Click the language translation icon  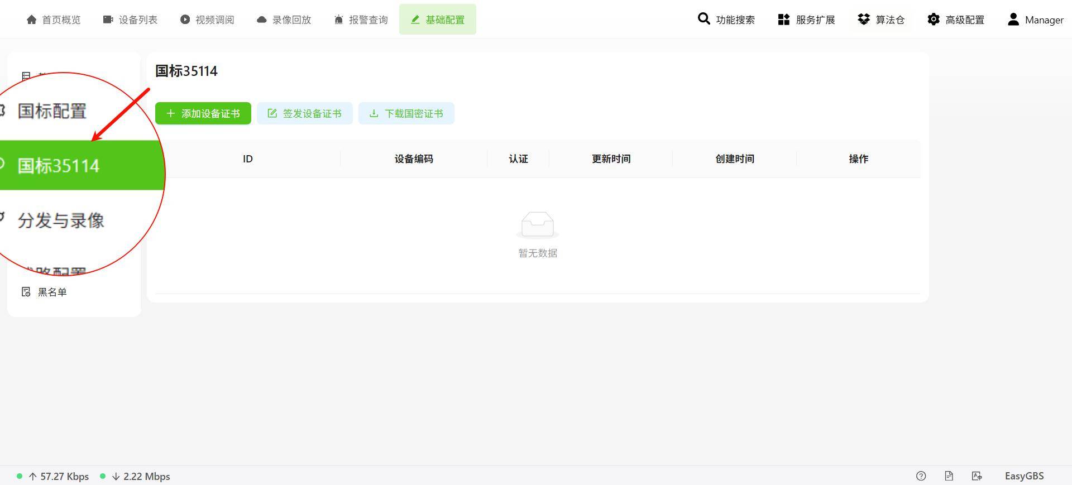(x=977, y=476)
